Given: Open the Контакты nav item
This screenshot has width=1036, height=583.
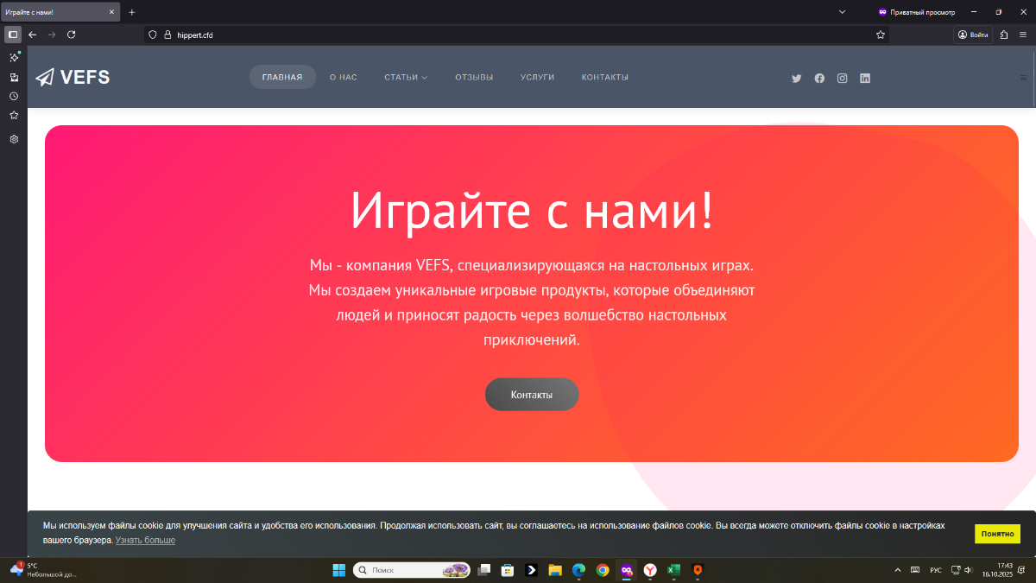Looking at the screenshot, I should (605, 77).
